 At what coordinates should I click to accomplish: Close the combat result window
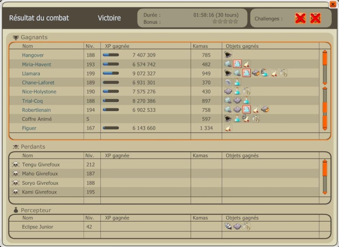pyautogui.click(x=333, y=4)
